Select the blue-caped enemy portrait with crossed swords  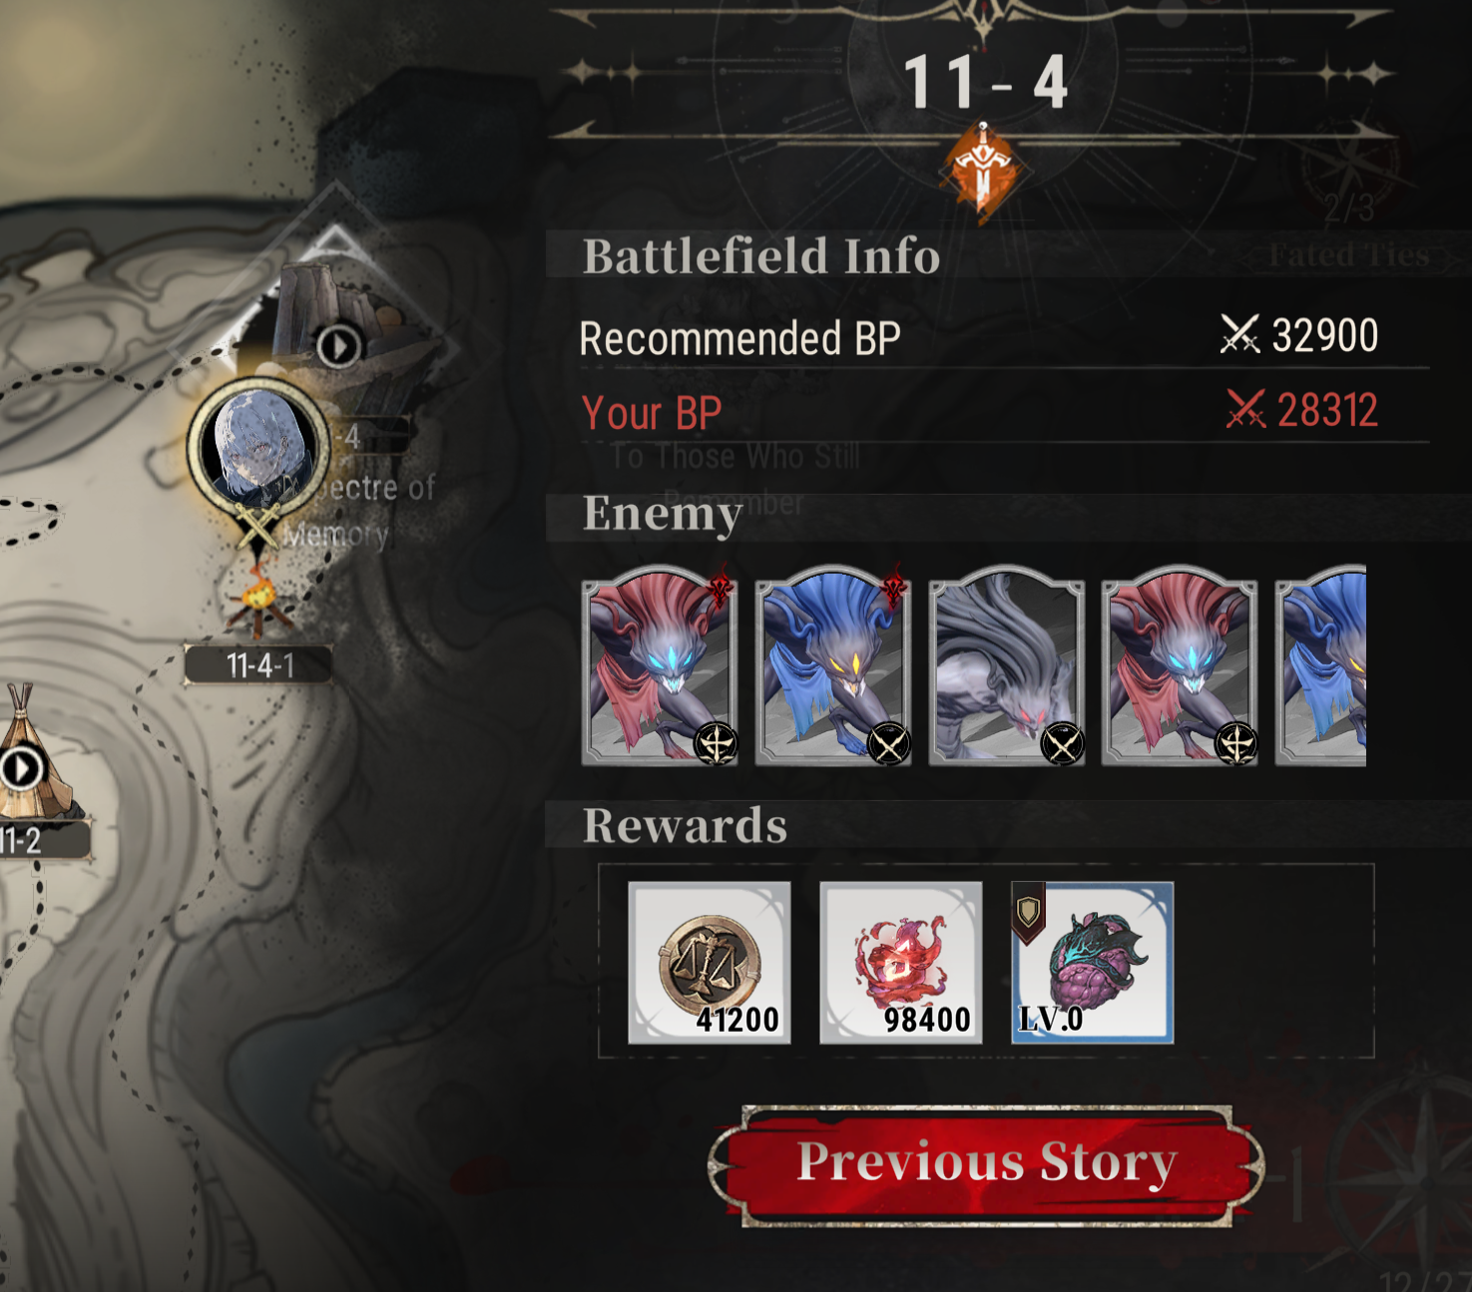[x=833, y=665]
